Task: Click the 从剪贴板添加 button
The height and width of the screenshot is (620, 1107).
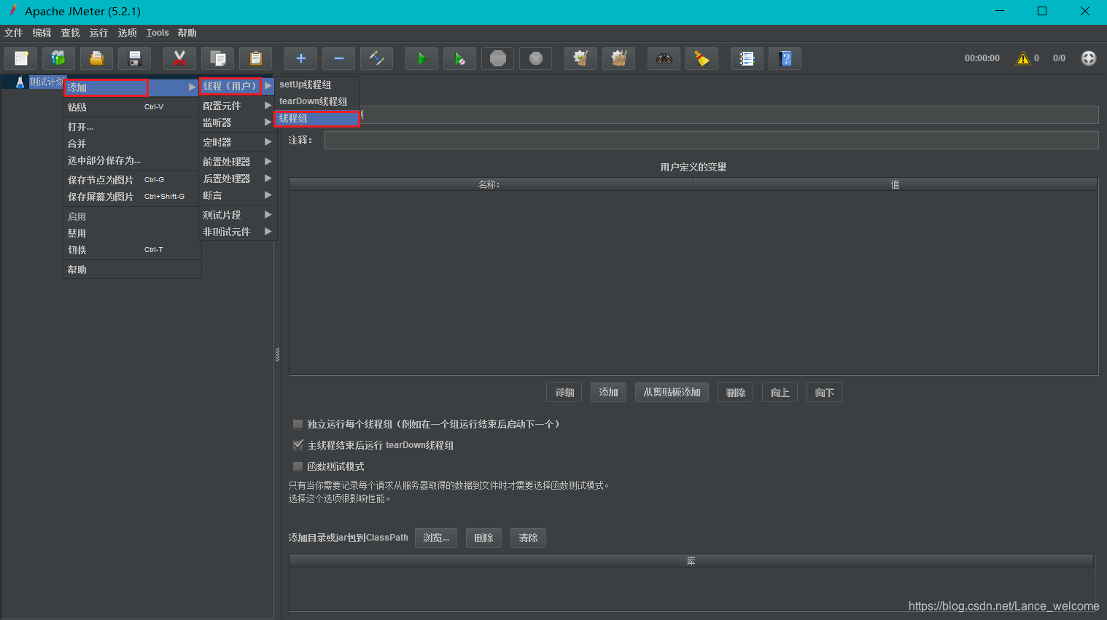Action: tap(671, 392)
